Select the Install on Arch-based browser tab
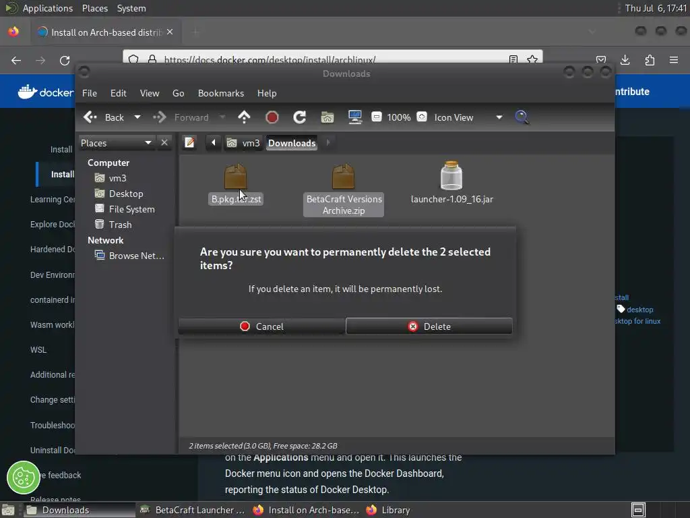 [x=106, y=32]
